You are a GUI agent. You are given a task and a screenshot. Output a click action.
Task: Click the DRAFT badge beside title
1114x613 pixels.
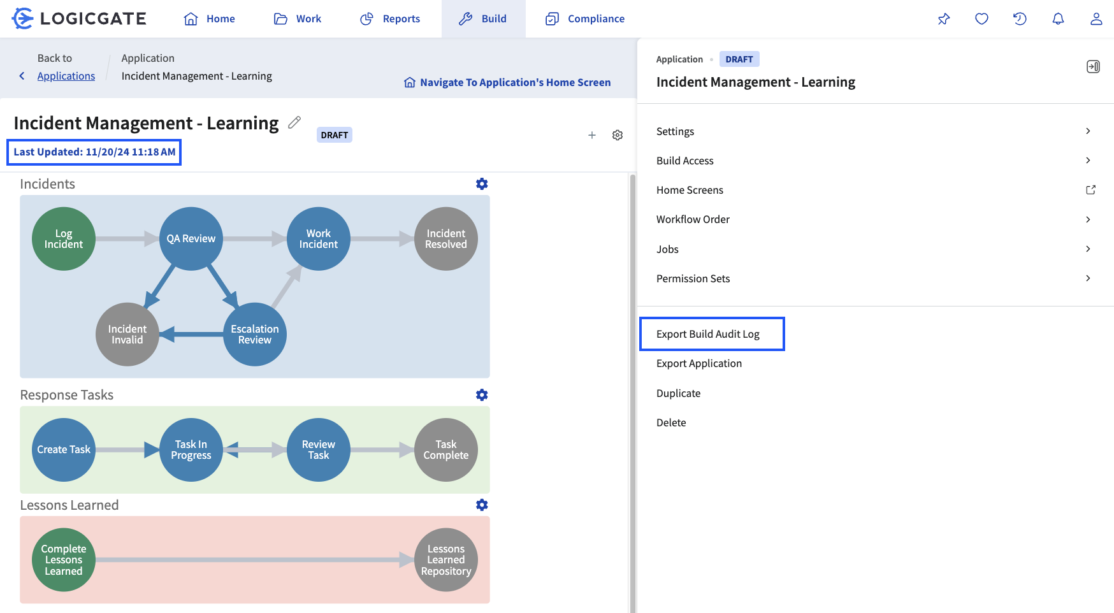pos(335,135)
